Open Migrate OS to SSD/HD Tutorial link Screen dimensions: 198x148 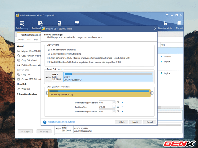click(x=61, y=122)
